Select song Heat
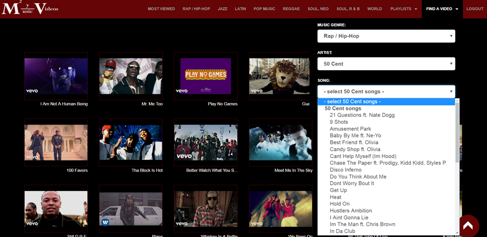This screenshot has width=487, height=237. click(x=335, y=197)
